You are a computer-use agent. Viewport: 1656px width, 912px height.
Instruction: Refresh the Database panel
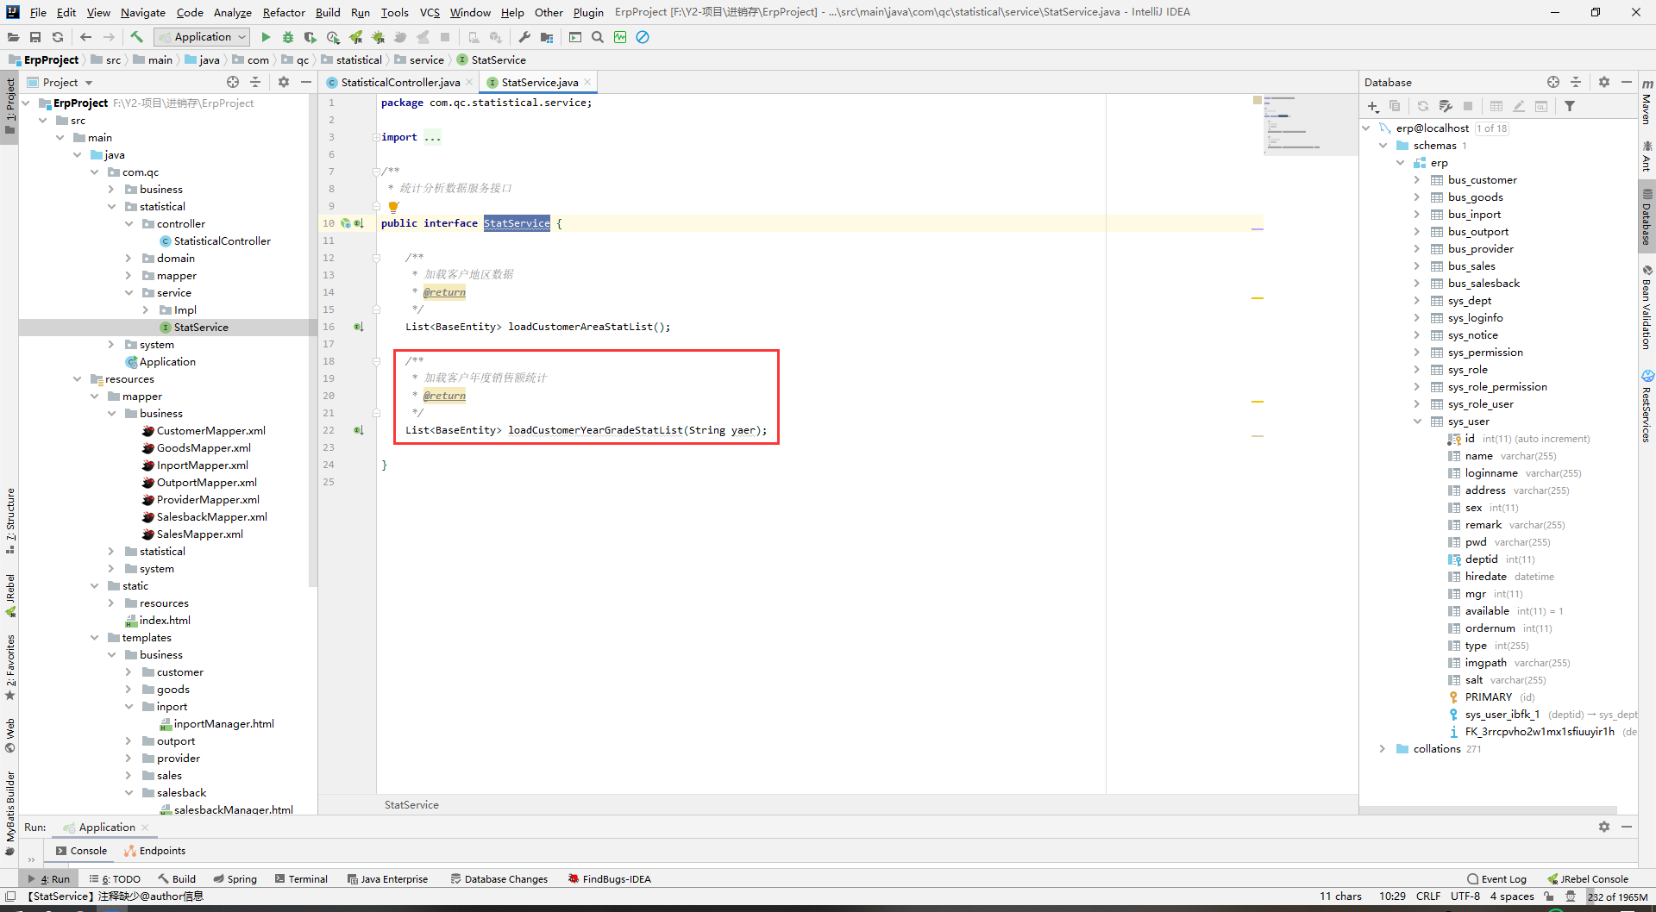pos(1423,106)
